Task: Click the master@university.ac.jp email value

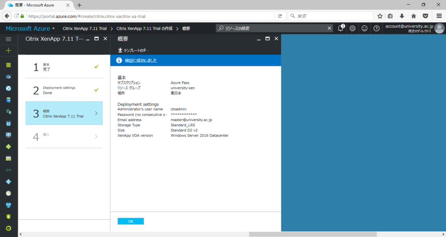Action: click(191, 120)
